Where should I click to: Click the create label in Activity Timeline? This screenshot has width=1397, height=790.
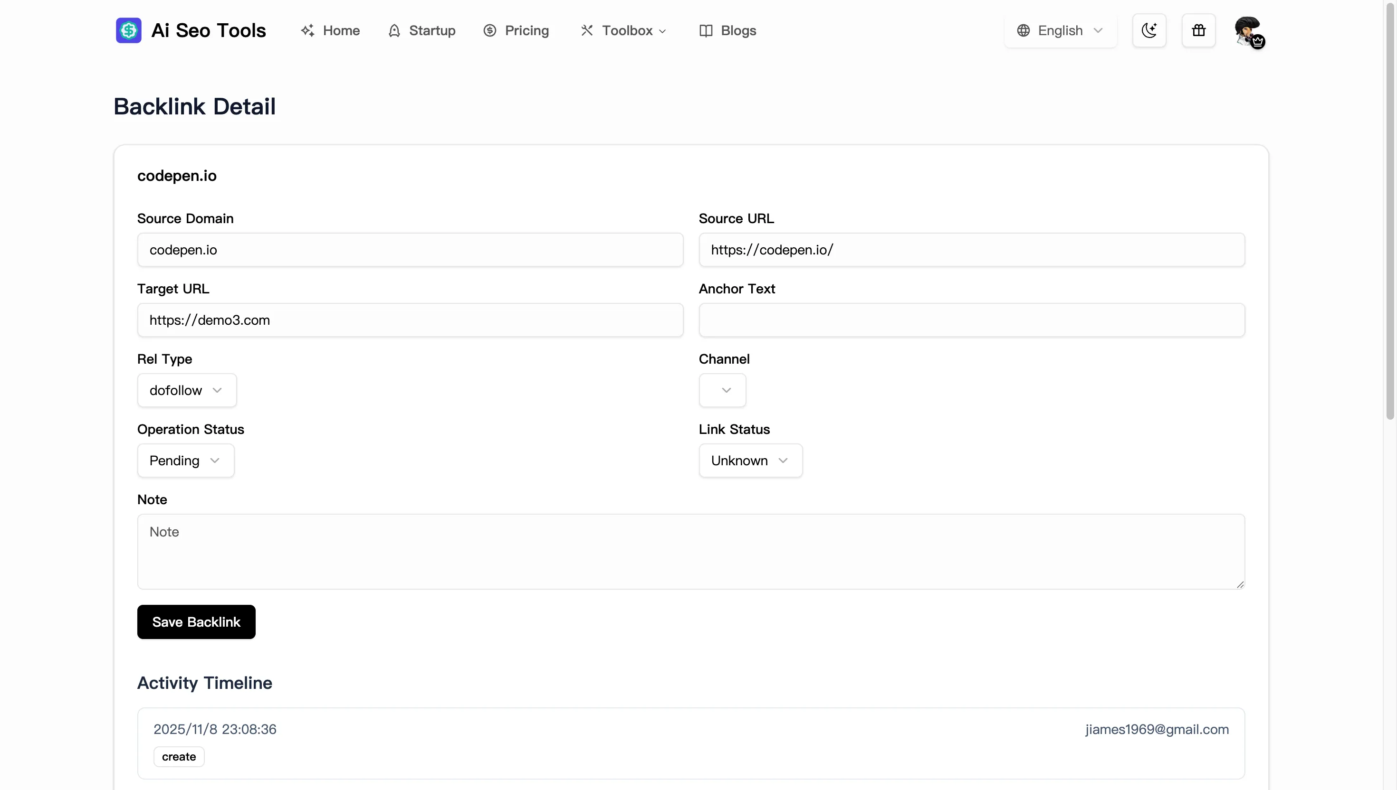pyautogui.click(x=179, y=756)
